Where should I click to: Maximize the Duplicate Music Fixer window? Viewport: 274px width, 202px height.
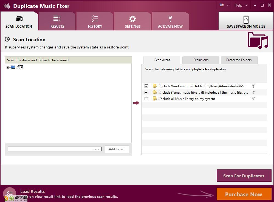pos(262,5)
